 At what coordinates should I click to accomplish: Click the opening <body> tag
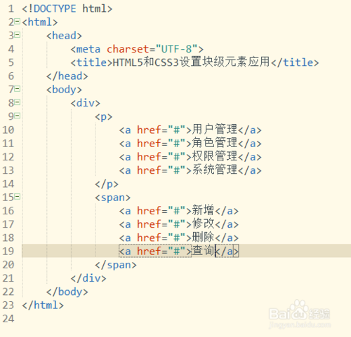[64, 90]
